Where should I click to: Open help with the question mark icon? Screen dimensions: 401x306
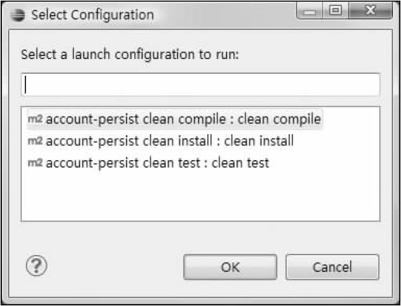pos(37,266)
